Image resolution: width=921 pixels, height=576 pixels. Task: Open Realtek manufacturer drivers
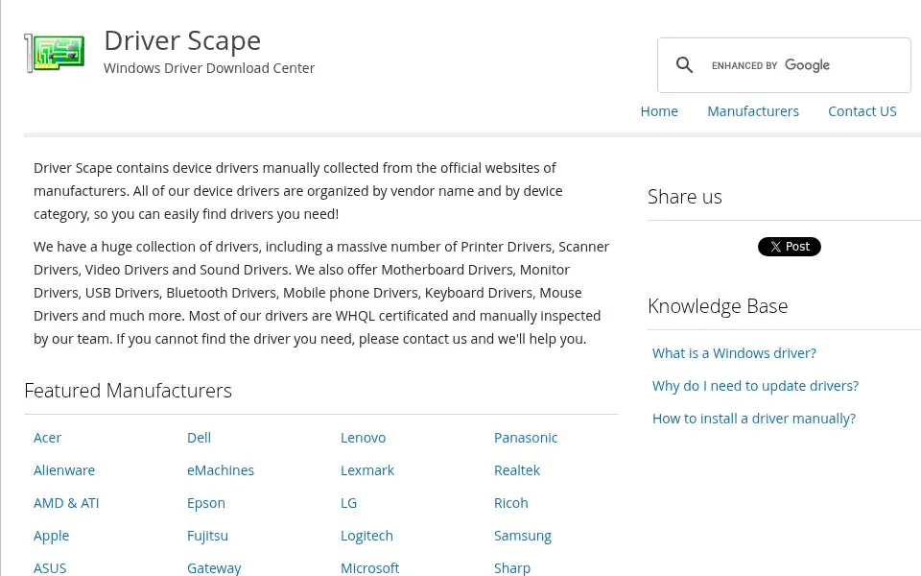click(x=516, y=470)
